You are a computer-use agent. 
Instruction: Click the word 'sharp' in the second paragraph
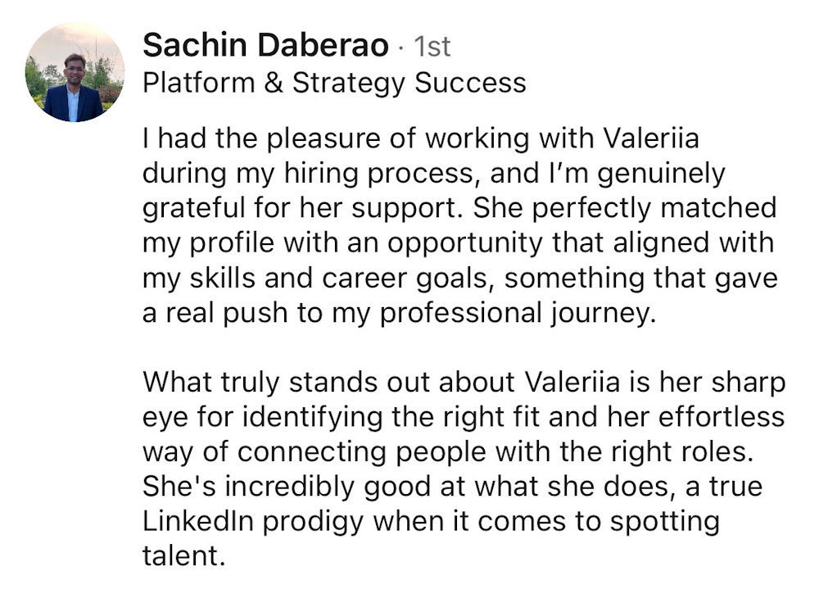[x=744, y=383]
